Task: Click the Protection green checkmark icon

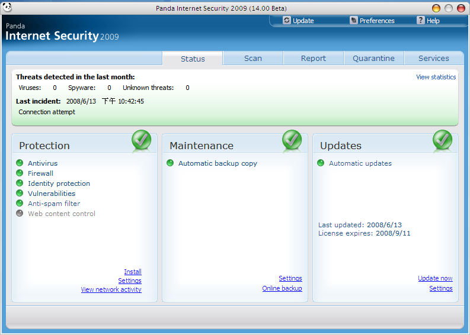Action: 142,140
